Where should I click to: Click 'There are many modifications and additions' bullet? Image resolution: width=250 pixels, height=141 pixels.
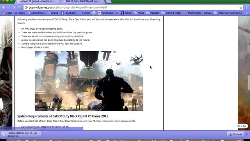(57, 33)
